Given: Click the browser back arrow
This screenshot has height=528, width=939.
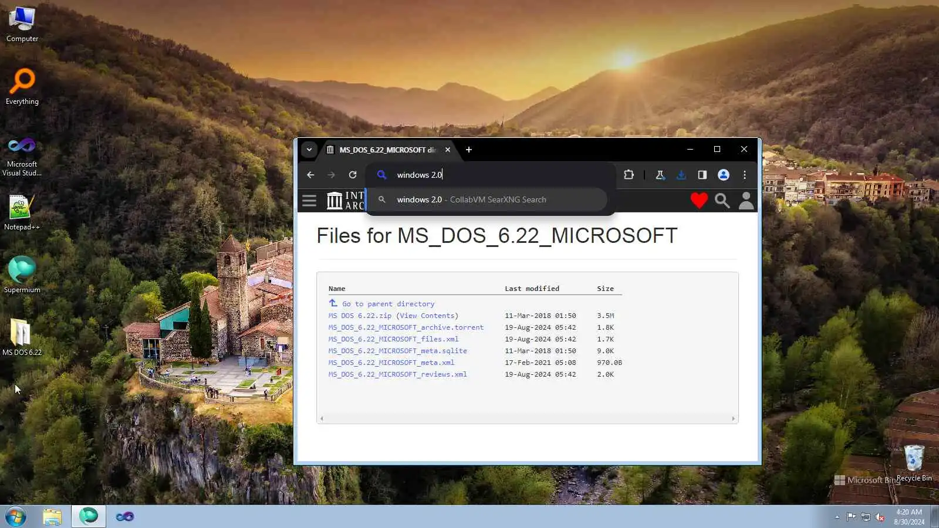Looking at the screenshot, I should 310,175.
